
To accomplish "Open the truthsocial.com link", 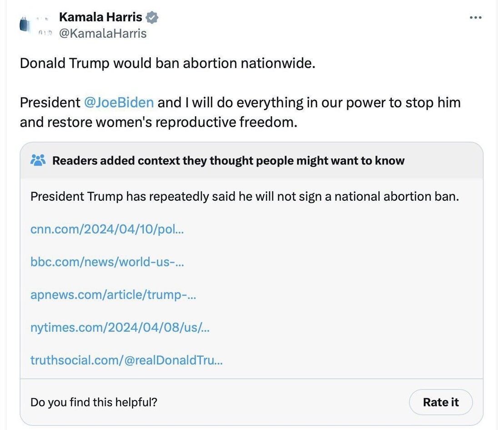I will (x=126, y=360).
